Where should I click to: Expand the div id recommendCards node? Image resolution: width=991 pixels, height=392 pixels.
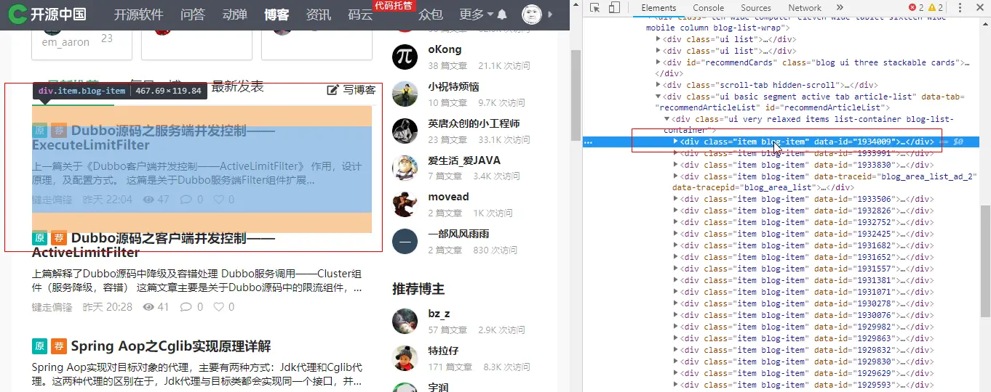[658, 62]
